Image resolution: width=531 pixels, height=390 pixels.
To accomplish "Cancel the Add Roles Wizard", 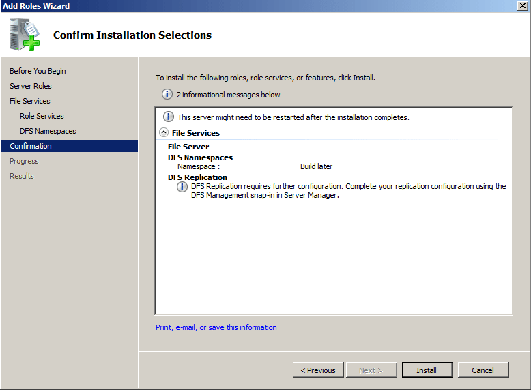I will click(483, 370).
